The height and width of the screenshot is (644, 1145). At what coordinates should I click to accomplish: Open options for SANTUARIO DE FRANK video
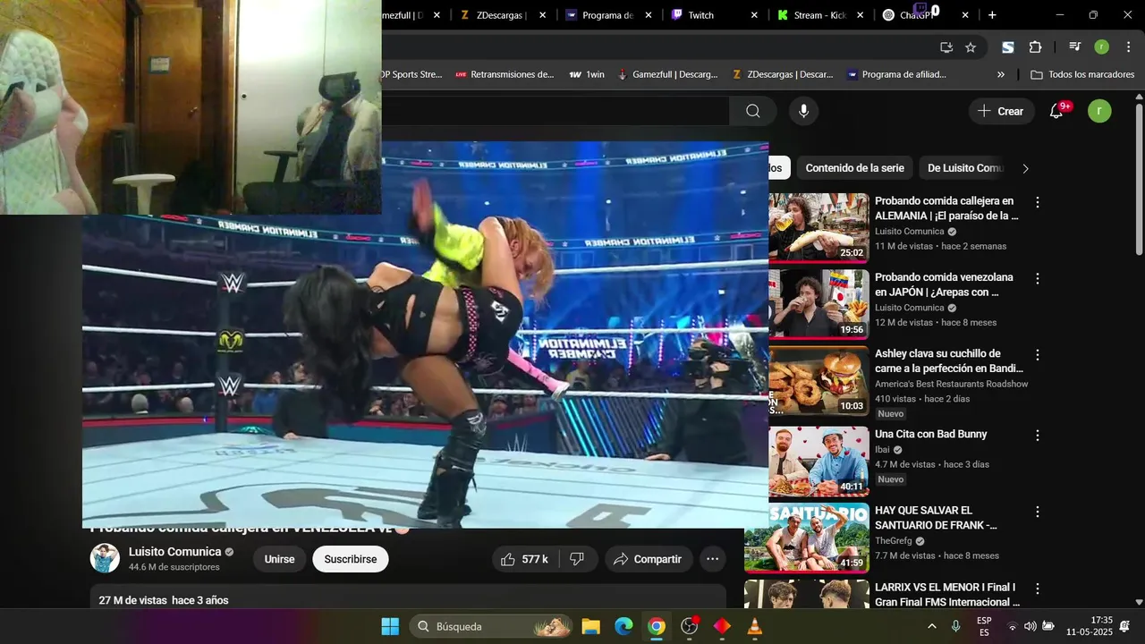[x=1038, y=512]
